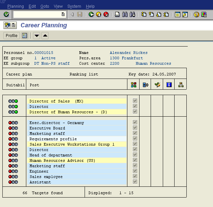Viewport: 213px width, 207px height.
Task: Select Sales Executive Workstations Group 1 post
Action: [77, 144]
